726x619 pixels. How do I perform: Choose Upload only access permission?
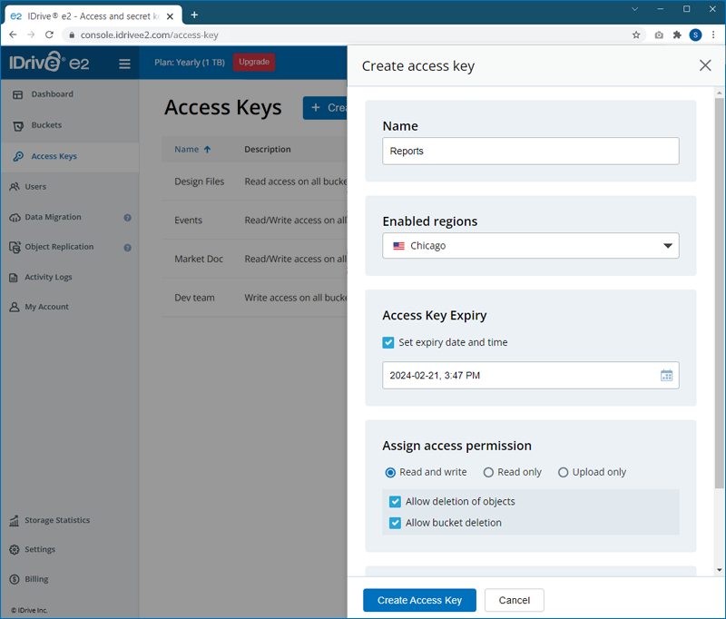563,472
